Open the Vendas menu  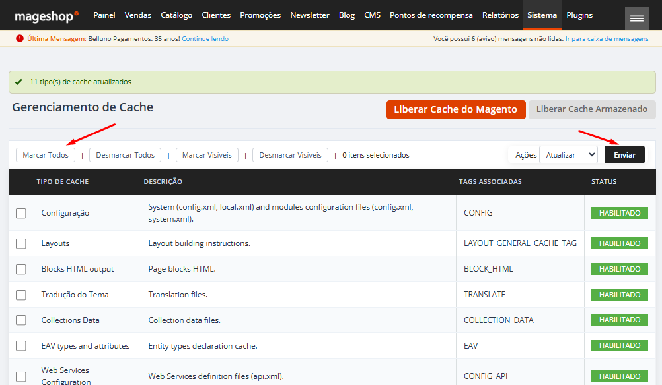(x=137, y=15)
